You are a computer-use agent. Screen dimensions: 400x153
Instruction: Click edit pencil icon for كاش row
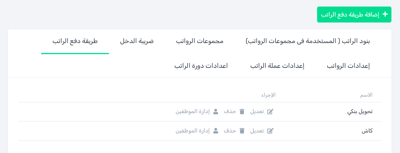coord(270,131)
